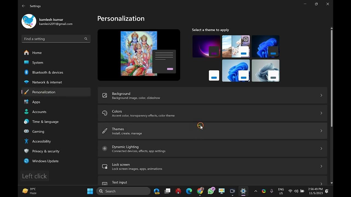Go to the Gaming section
This screenshot has height=197, width=351.
pyautogui.click(x=56, y=131)
